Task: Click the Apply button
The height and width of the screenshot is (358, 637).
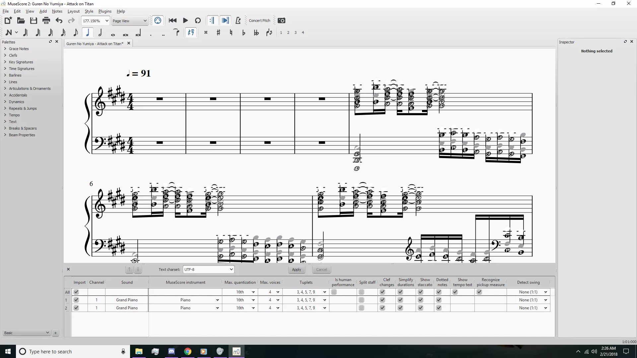Action: (x=296, y=269)
